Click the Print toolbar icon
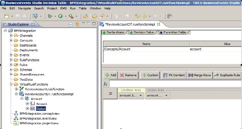The height and width of the screenshot is (129, 242). click(x=24, y=16)
